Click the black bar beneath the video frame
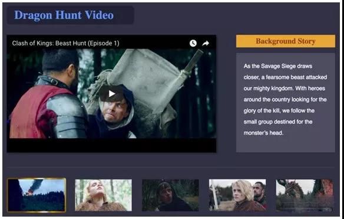Image resolution: width=344 pixels, height=219 pixels. (x=111, y=145)
